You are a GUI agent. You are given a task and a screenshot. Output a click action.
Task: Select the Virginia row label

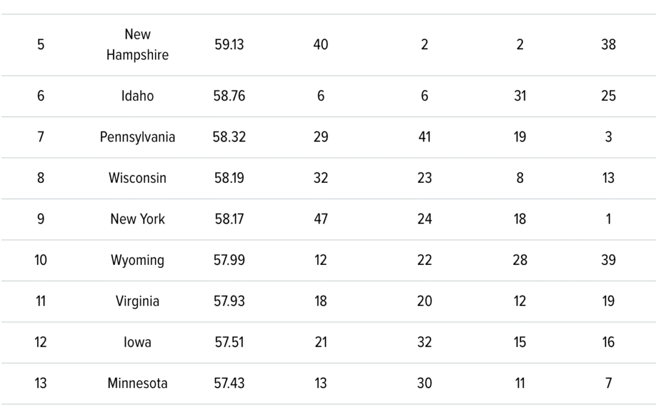coord(137,301)
